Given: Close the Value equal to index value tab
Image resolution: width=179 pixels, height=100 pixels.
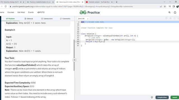Looking at the screenshot, I should point(83,2).
